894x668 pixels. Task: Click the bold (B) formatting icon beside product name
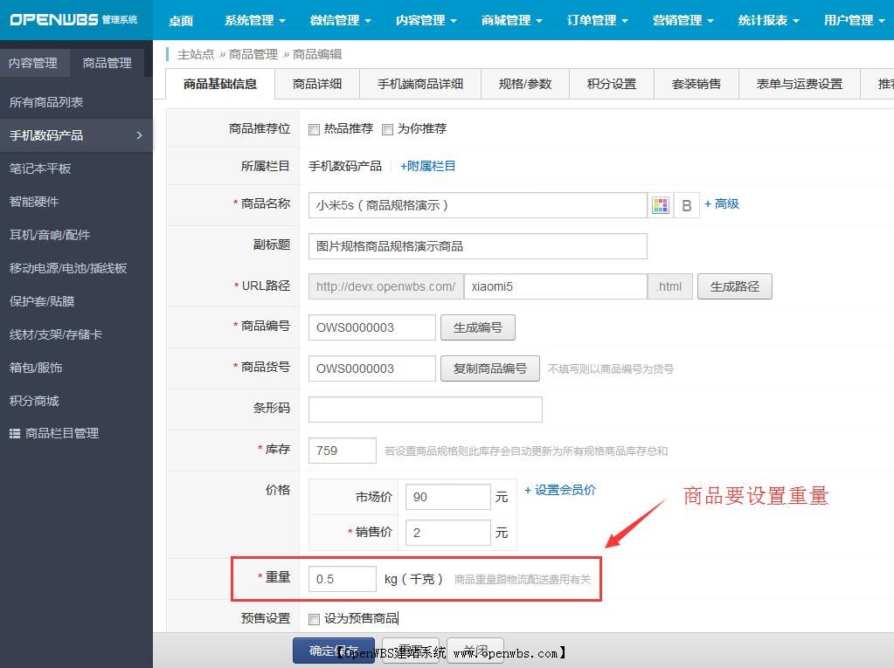coord(686,204)
